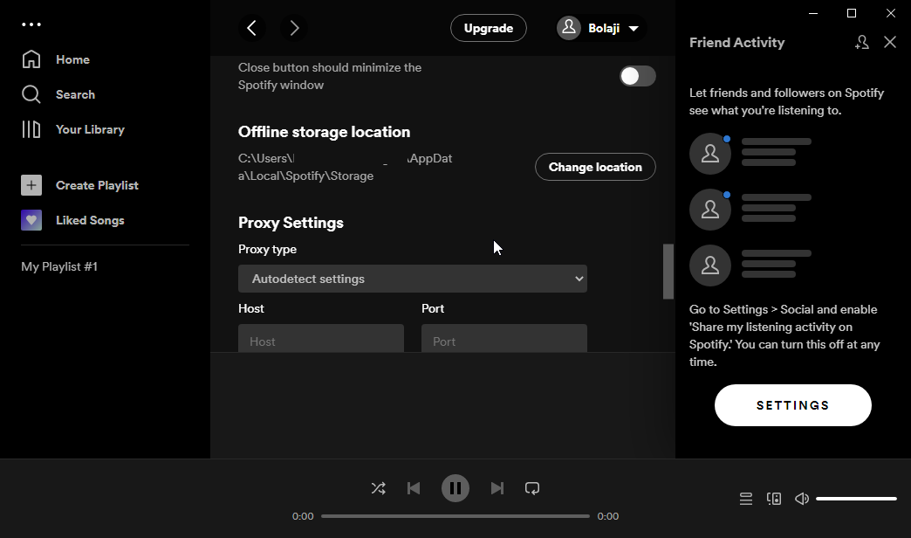Click the user avatar icon beside Bolaji
The width and height of the screenshot is (911, 538).
pyautogui.click(x=569, y=28)
